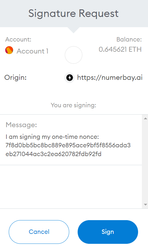Click the Origin: label
The image size is (148, 252).
(15, 78)
